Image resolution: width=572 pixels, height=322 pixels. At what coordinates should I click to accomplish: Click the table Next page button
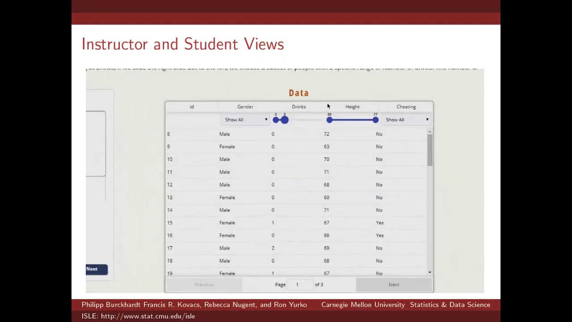[x=394, y=284]
